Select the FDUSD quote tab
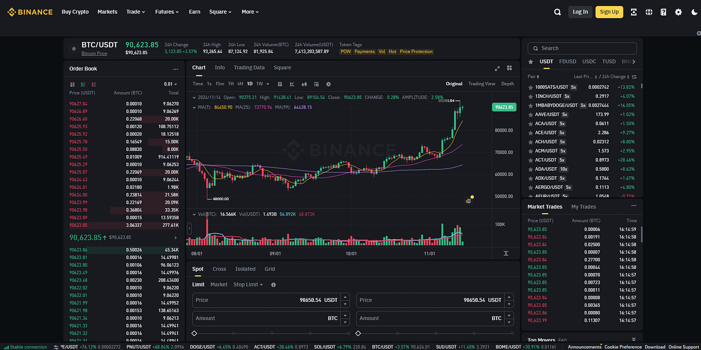701x350 pixels. tap(568, 62)
